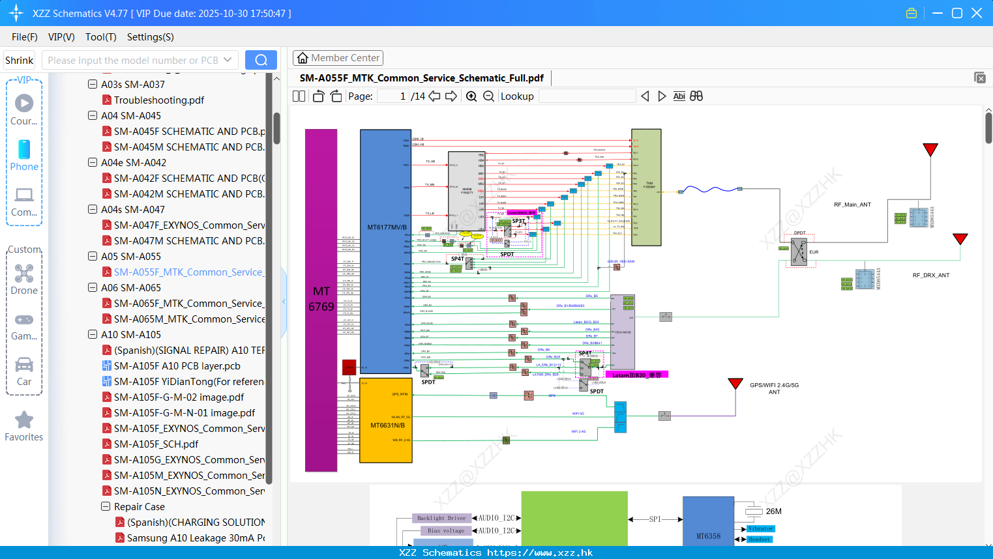Zoom out of schematic
993x559 pixels.
488,96
